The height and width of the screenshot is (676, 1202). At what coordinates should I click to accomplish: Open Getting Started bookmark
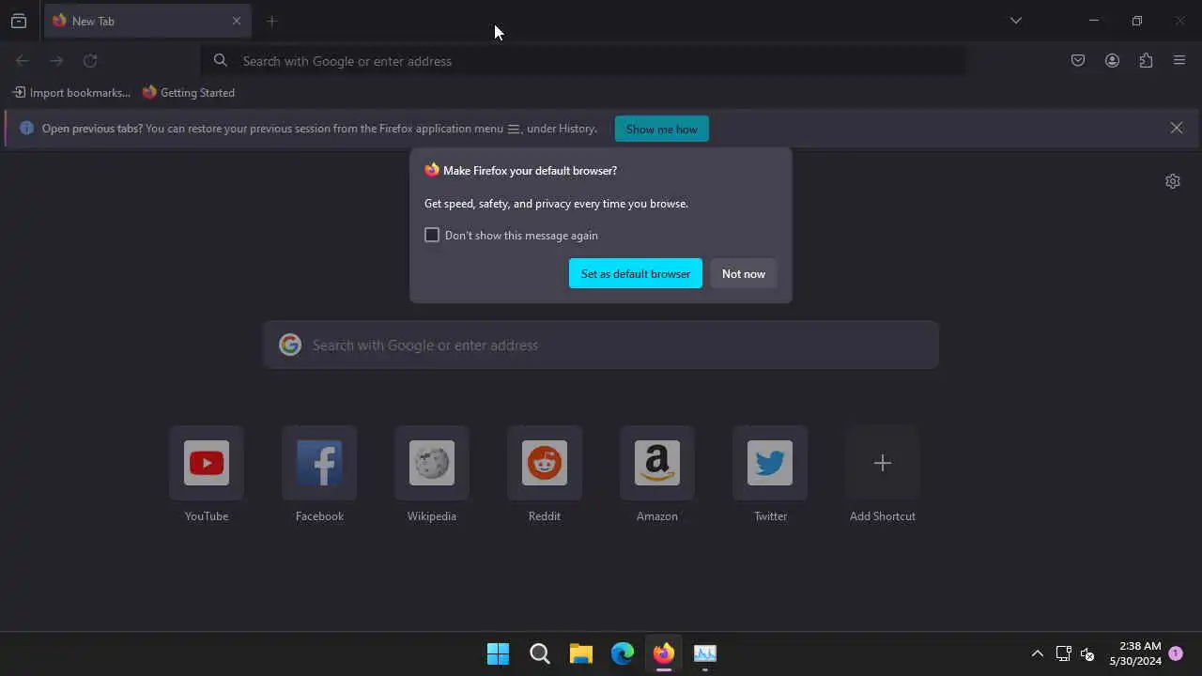pyautogui.click(x=189, y=93)
